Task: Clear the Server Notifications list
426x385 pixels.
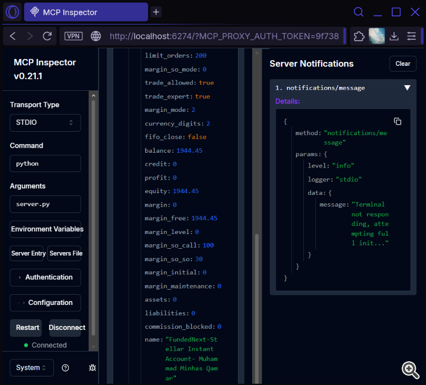Action: pos(403,64)
